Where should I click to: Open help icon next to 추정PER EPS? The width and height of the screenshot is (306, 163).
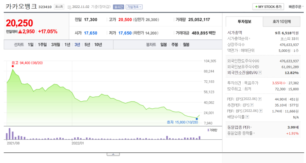(x=252, y=105)
